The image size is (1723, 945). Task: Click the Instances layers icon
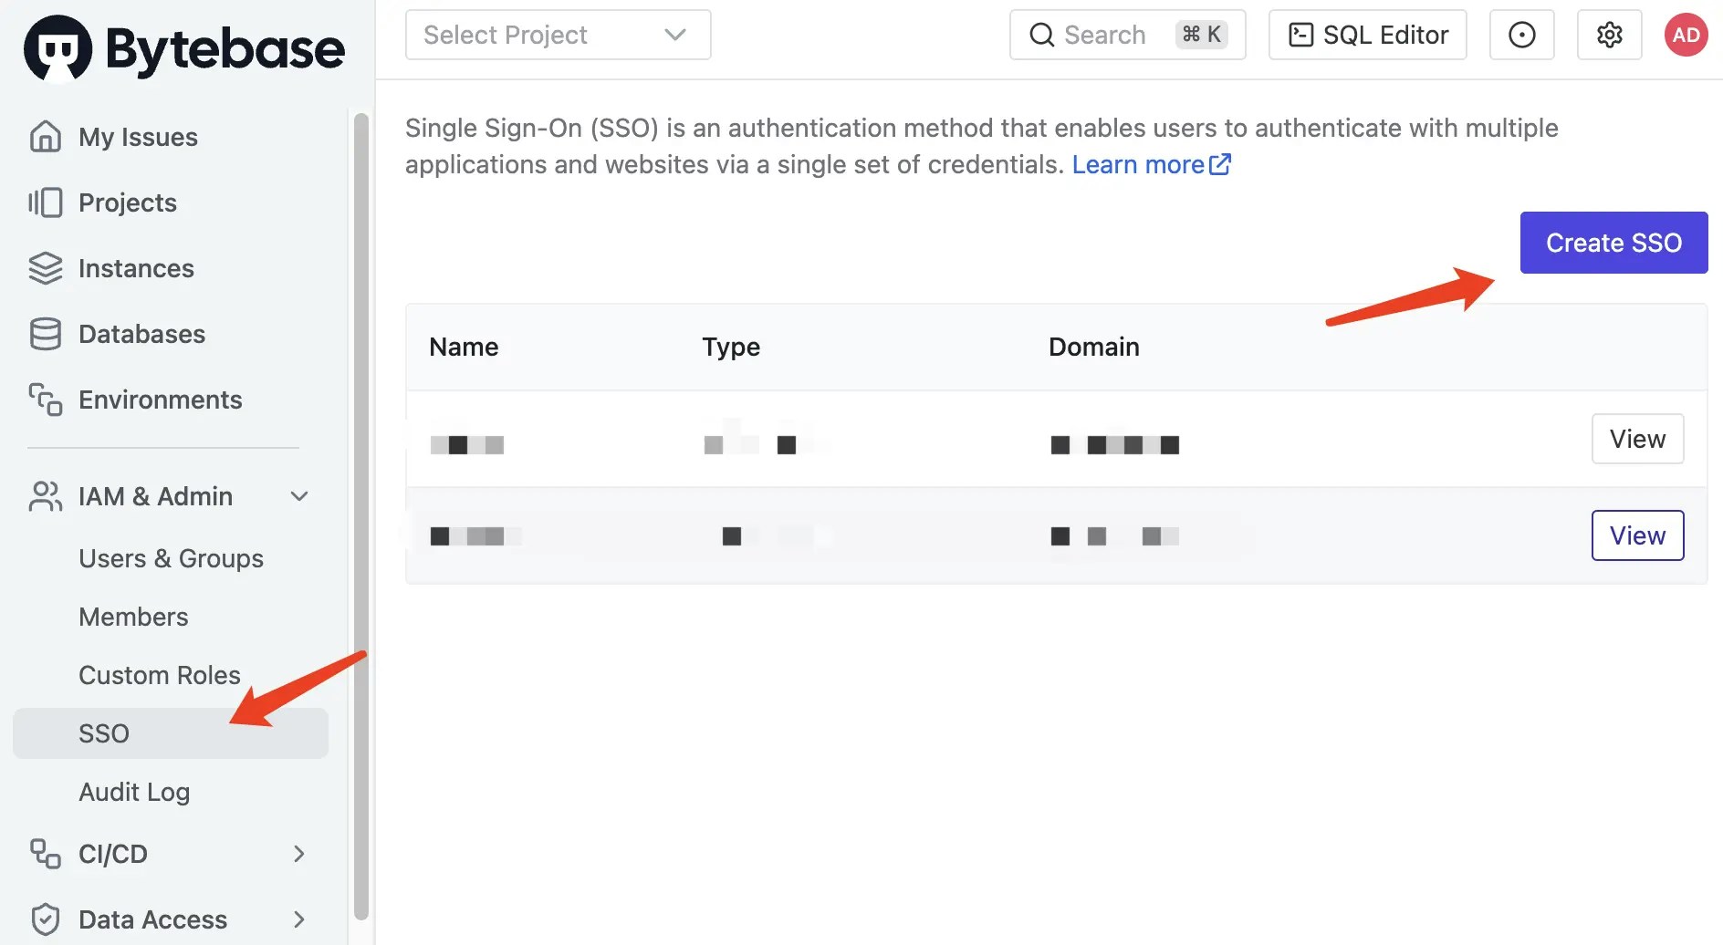click(45, 268)
